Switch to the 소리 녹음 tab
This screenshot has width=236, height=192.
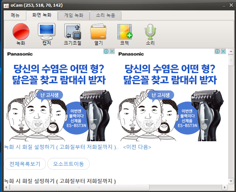pos(106,16)
